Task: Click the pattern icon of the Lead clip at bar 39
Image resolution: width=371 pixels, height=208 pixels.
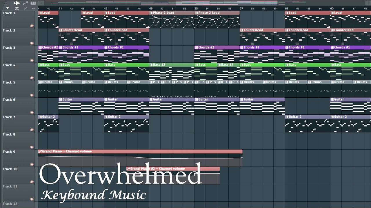Action: 40,13
